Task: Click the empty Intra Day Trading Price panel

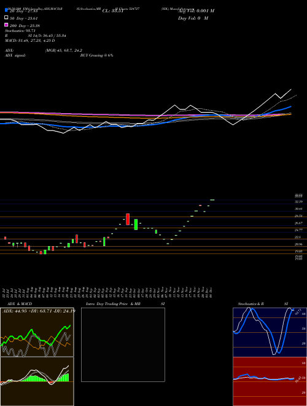Action: pyautogui.click(x=123, y=344)
